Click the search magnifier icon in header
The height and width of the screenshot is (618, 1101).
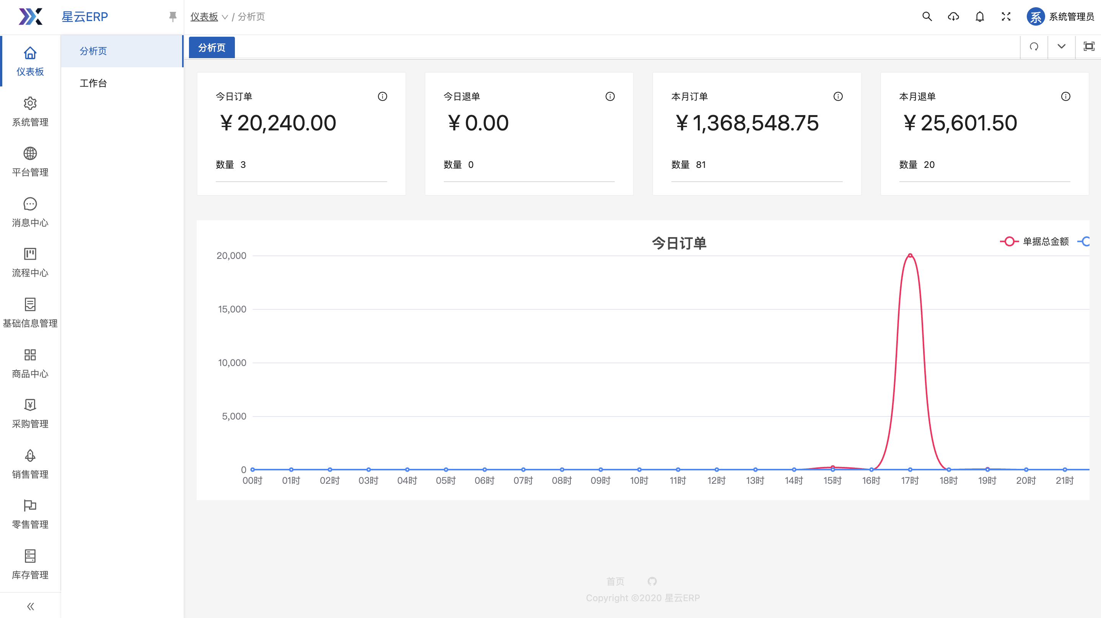927,17
